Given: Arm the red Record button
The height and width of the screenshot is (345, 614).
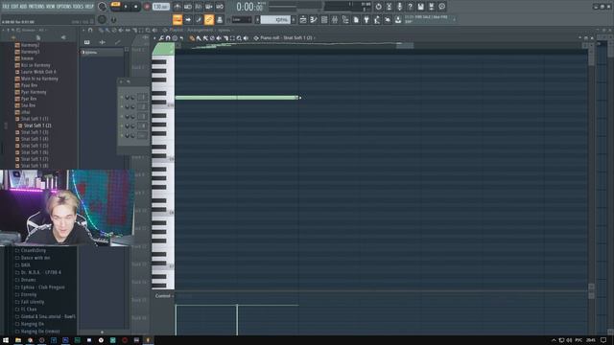Looking at the screenshot, I should click(x=147, y=7).
